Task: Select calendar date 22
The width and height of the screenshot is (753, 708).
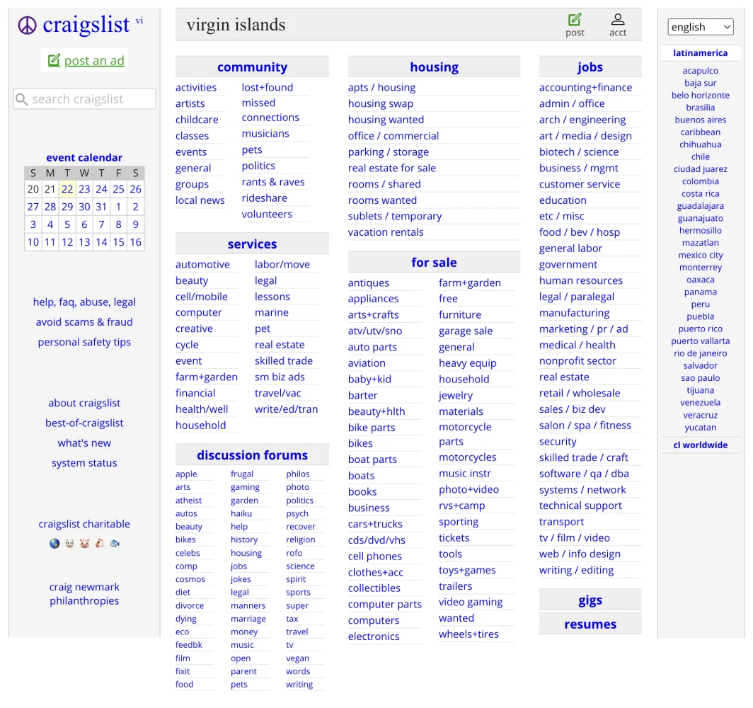Action: coord(67,189)
